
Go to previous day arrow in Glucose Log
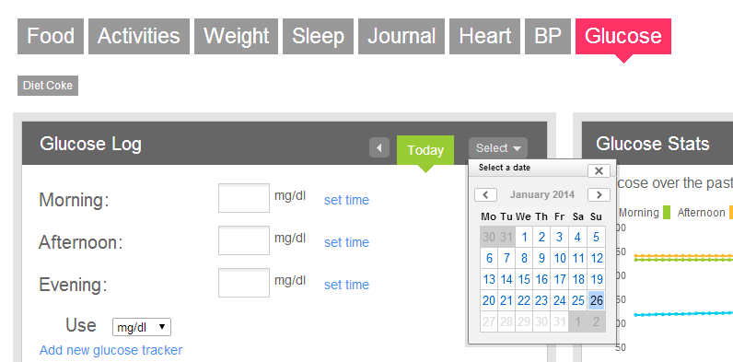pyautogui.click(x=379, y=147)
